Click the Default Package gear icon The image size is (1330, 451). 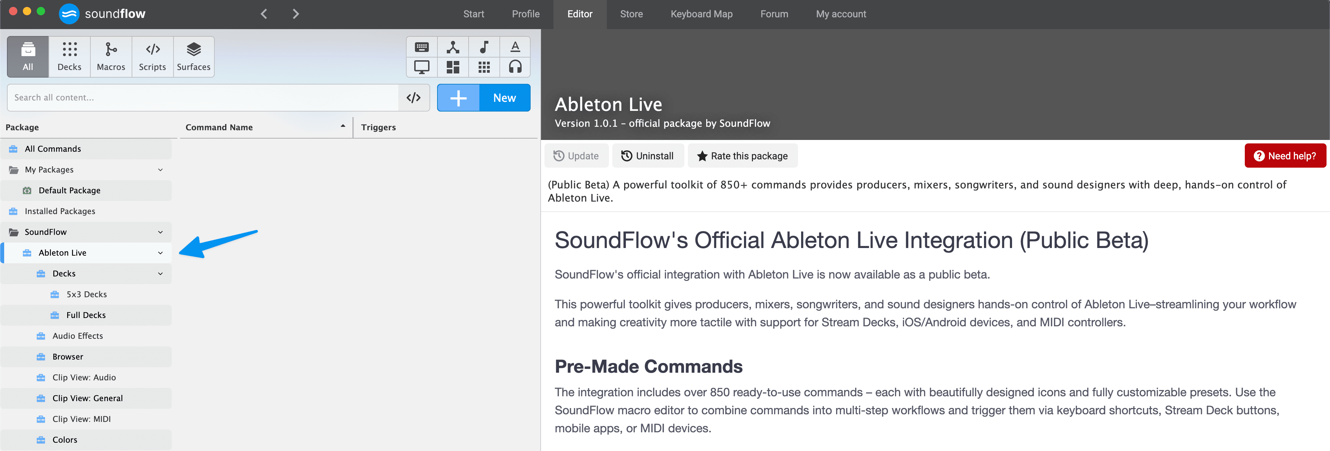tap(27, 190)
